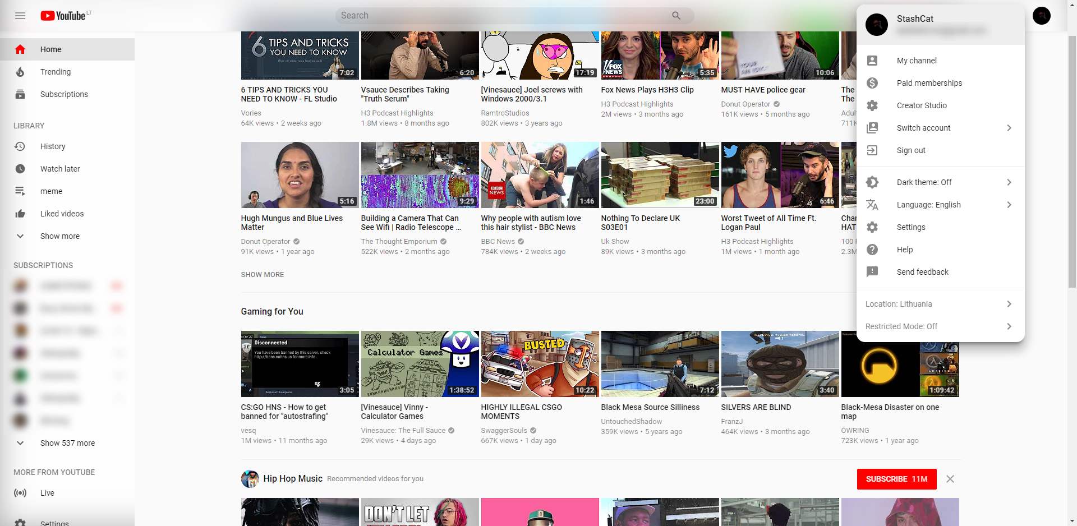Image resolution: width=1077 pixels, height=526 pixels.
Task: Click the Subscriptions icon in sidebar
Action: [x=20, y=94]
